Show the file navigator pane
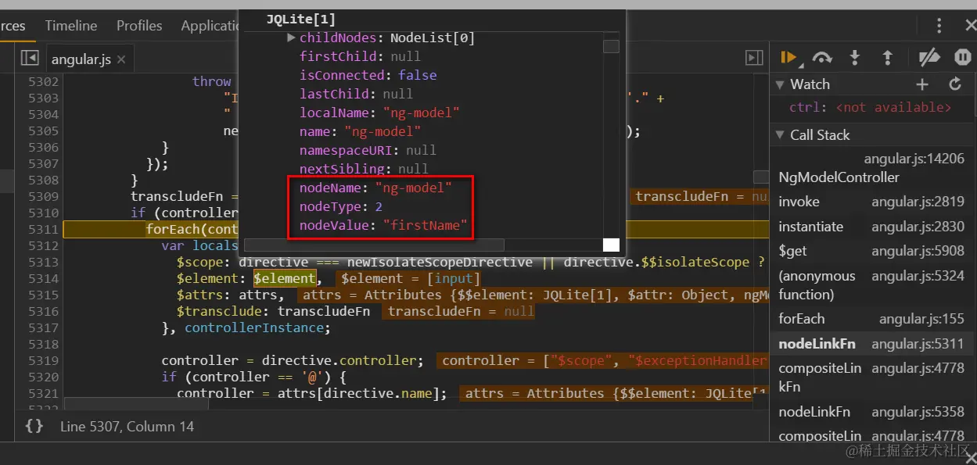The image size is (977, 465). coord(30,58)
